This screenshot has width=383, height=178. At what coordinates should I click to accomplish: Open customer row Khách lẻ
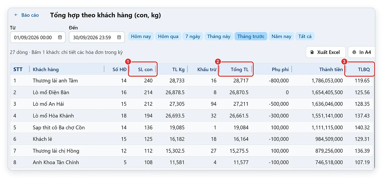(x=191, y=139)
